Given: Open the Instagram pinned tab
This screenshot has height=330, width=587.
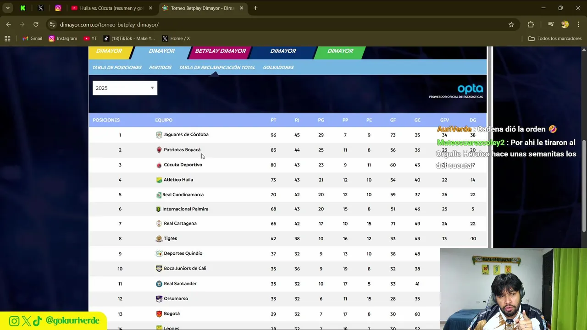Looking at the screenshot, I should click(x=58, y=8).
